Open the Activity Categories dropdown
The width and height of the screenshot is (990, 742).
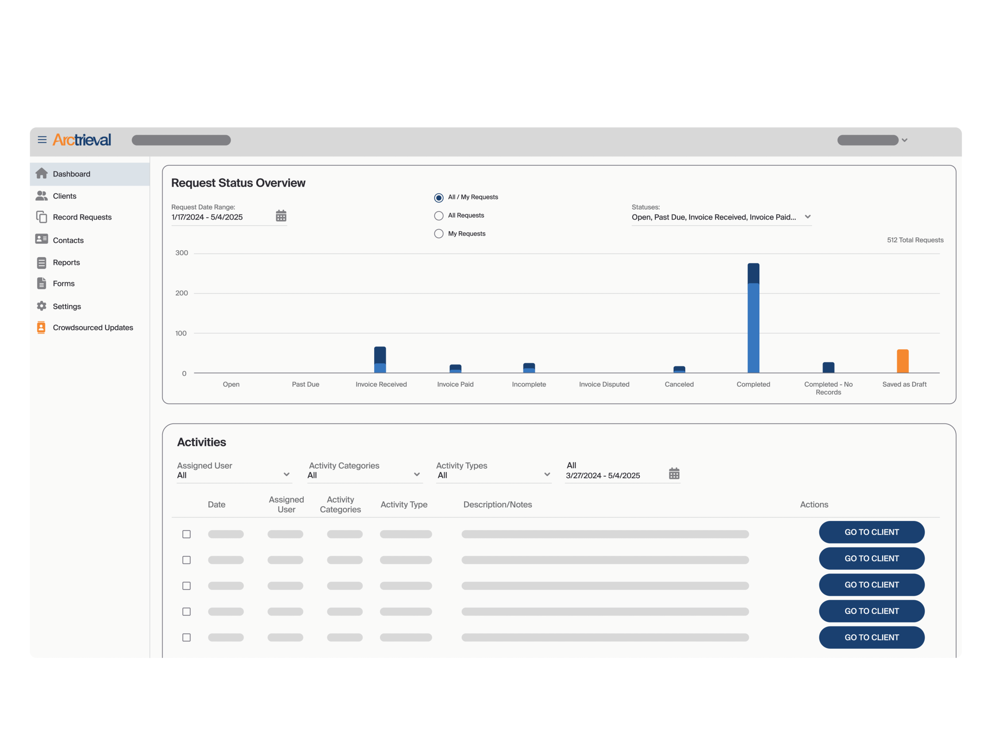pos(417,474)
